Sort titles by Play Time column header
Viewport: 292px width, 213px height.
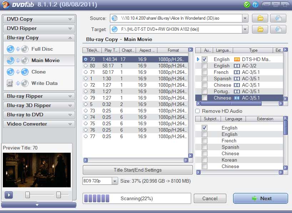111,50
